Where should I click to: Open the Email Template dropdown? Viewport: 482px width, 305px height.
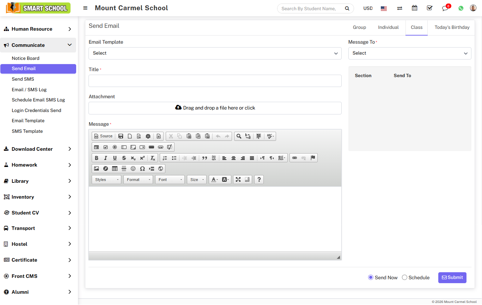pos(215,53)
